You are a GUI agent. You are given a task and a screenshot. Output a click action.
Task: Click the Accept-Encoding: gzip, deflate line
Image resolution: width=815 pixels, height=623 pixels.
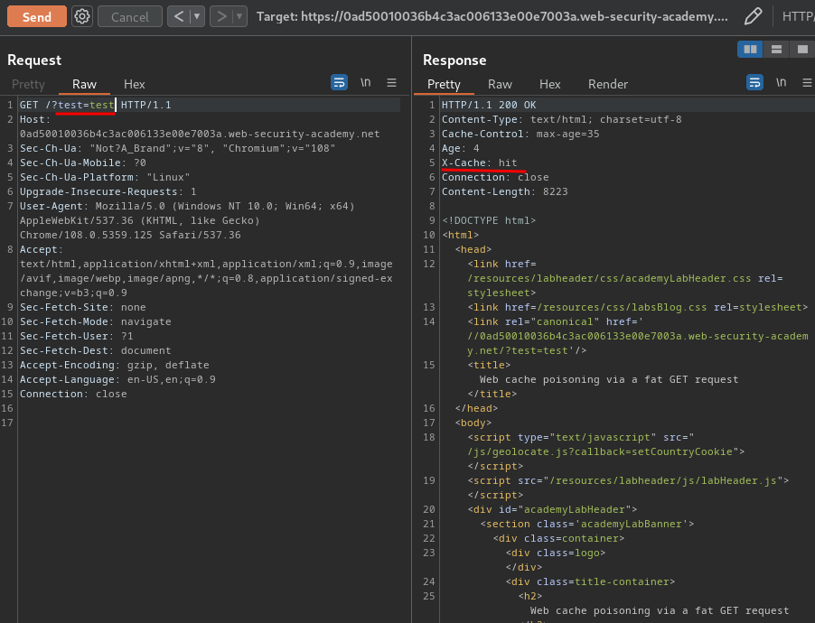115,366
